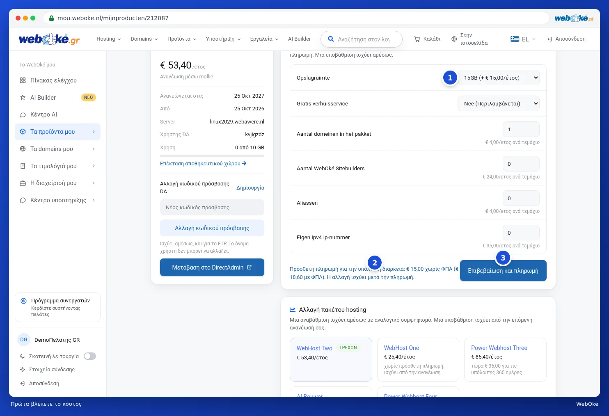
Task: Open the Gratis verhuisservice dropdown
Action: click(498, 103)
